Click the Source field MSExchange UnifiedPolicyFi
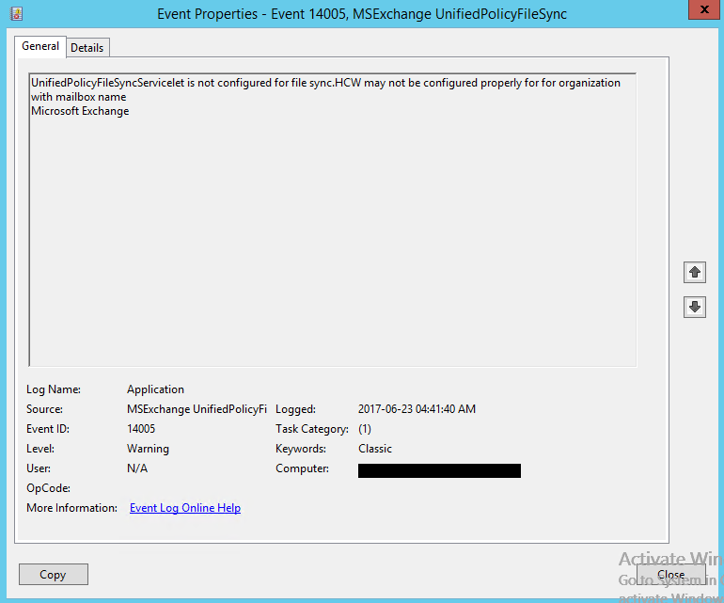724x603 pixels. (197, 409)
